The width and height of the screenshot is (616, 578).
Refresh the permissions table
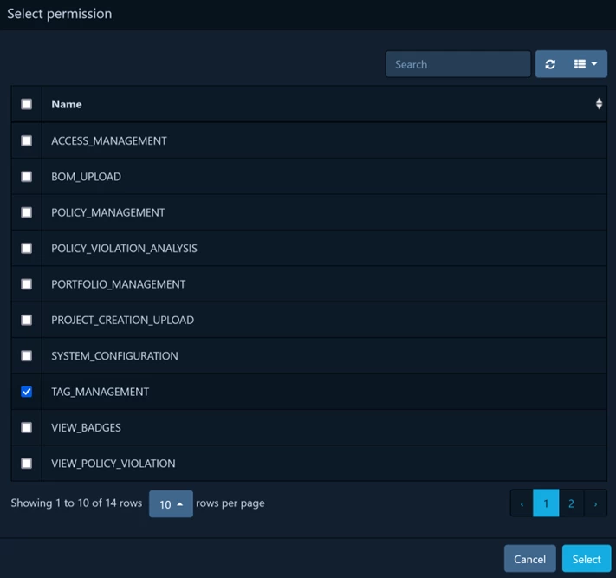(x=550, y=64)
